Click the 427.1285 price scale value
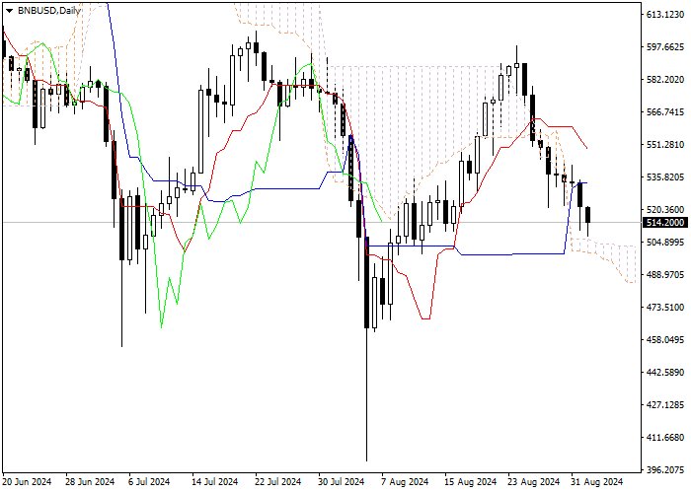The width and height of the screenshot is (691, 493). [665, 405]
